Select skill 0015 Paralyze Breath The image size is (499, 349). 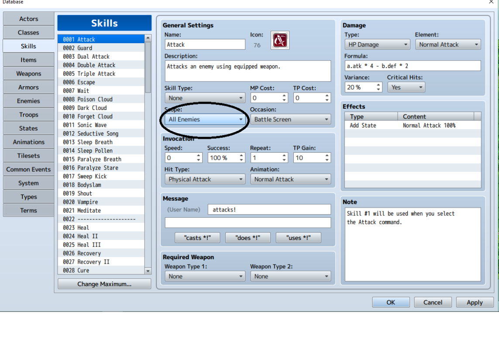click(101, 159)
